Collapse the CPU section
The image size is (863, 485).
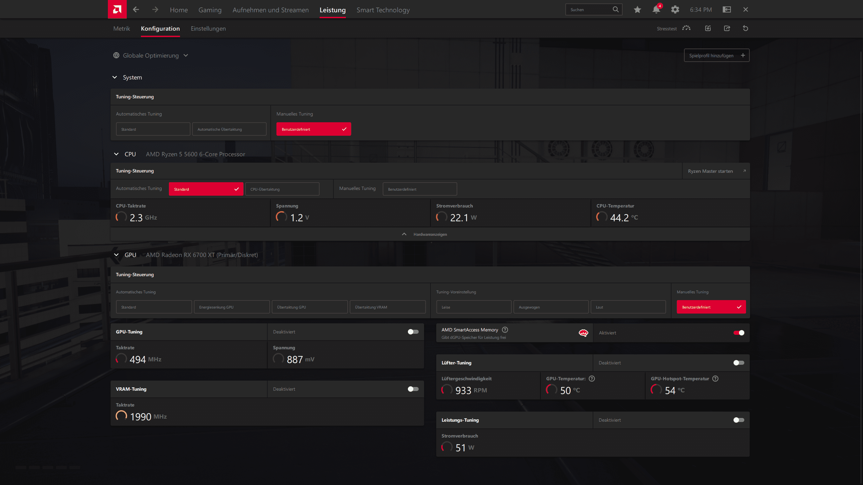pyautogui.click(x=116, y=154)
